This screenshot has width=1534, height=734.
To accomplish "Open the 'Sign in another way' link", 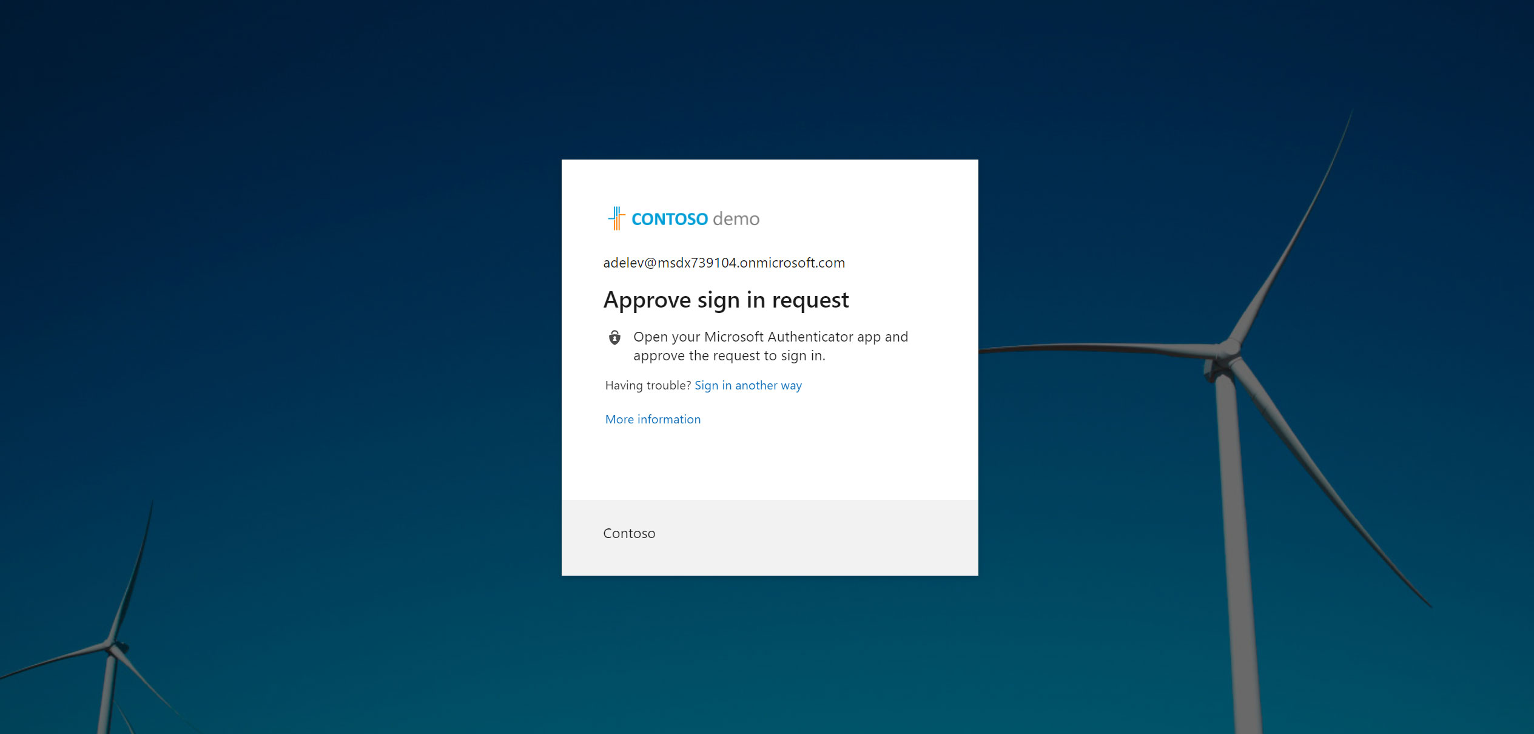I will click(748, 385).
